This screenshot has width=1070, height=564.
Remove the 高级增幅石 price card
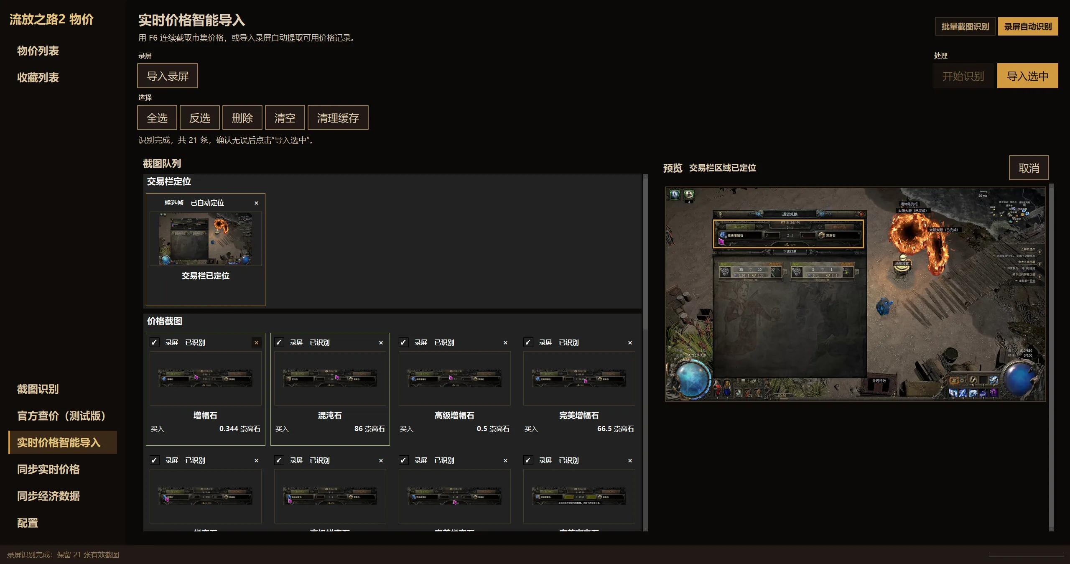(505, 343)
